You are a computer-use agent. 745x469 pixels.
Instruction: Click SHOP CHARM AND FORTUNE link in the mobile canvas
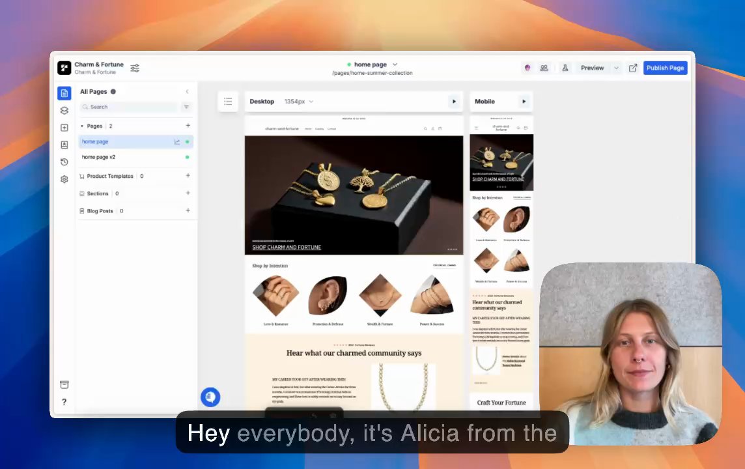498,179
